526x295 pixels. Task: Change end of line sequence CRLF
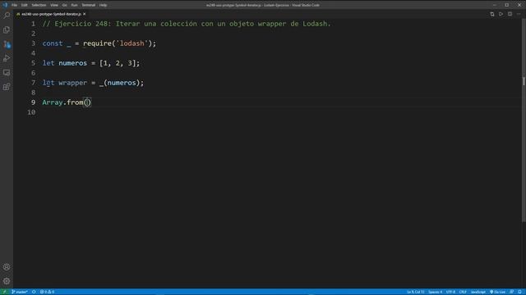pos(463,292)
